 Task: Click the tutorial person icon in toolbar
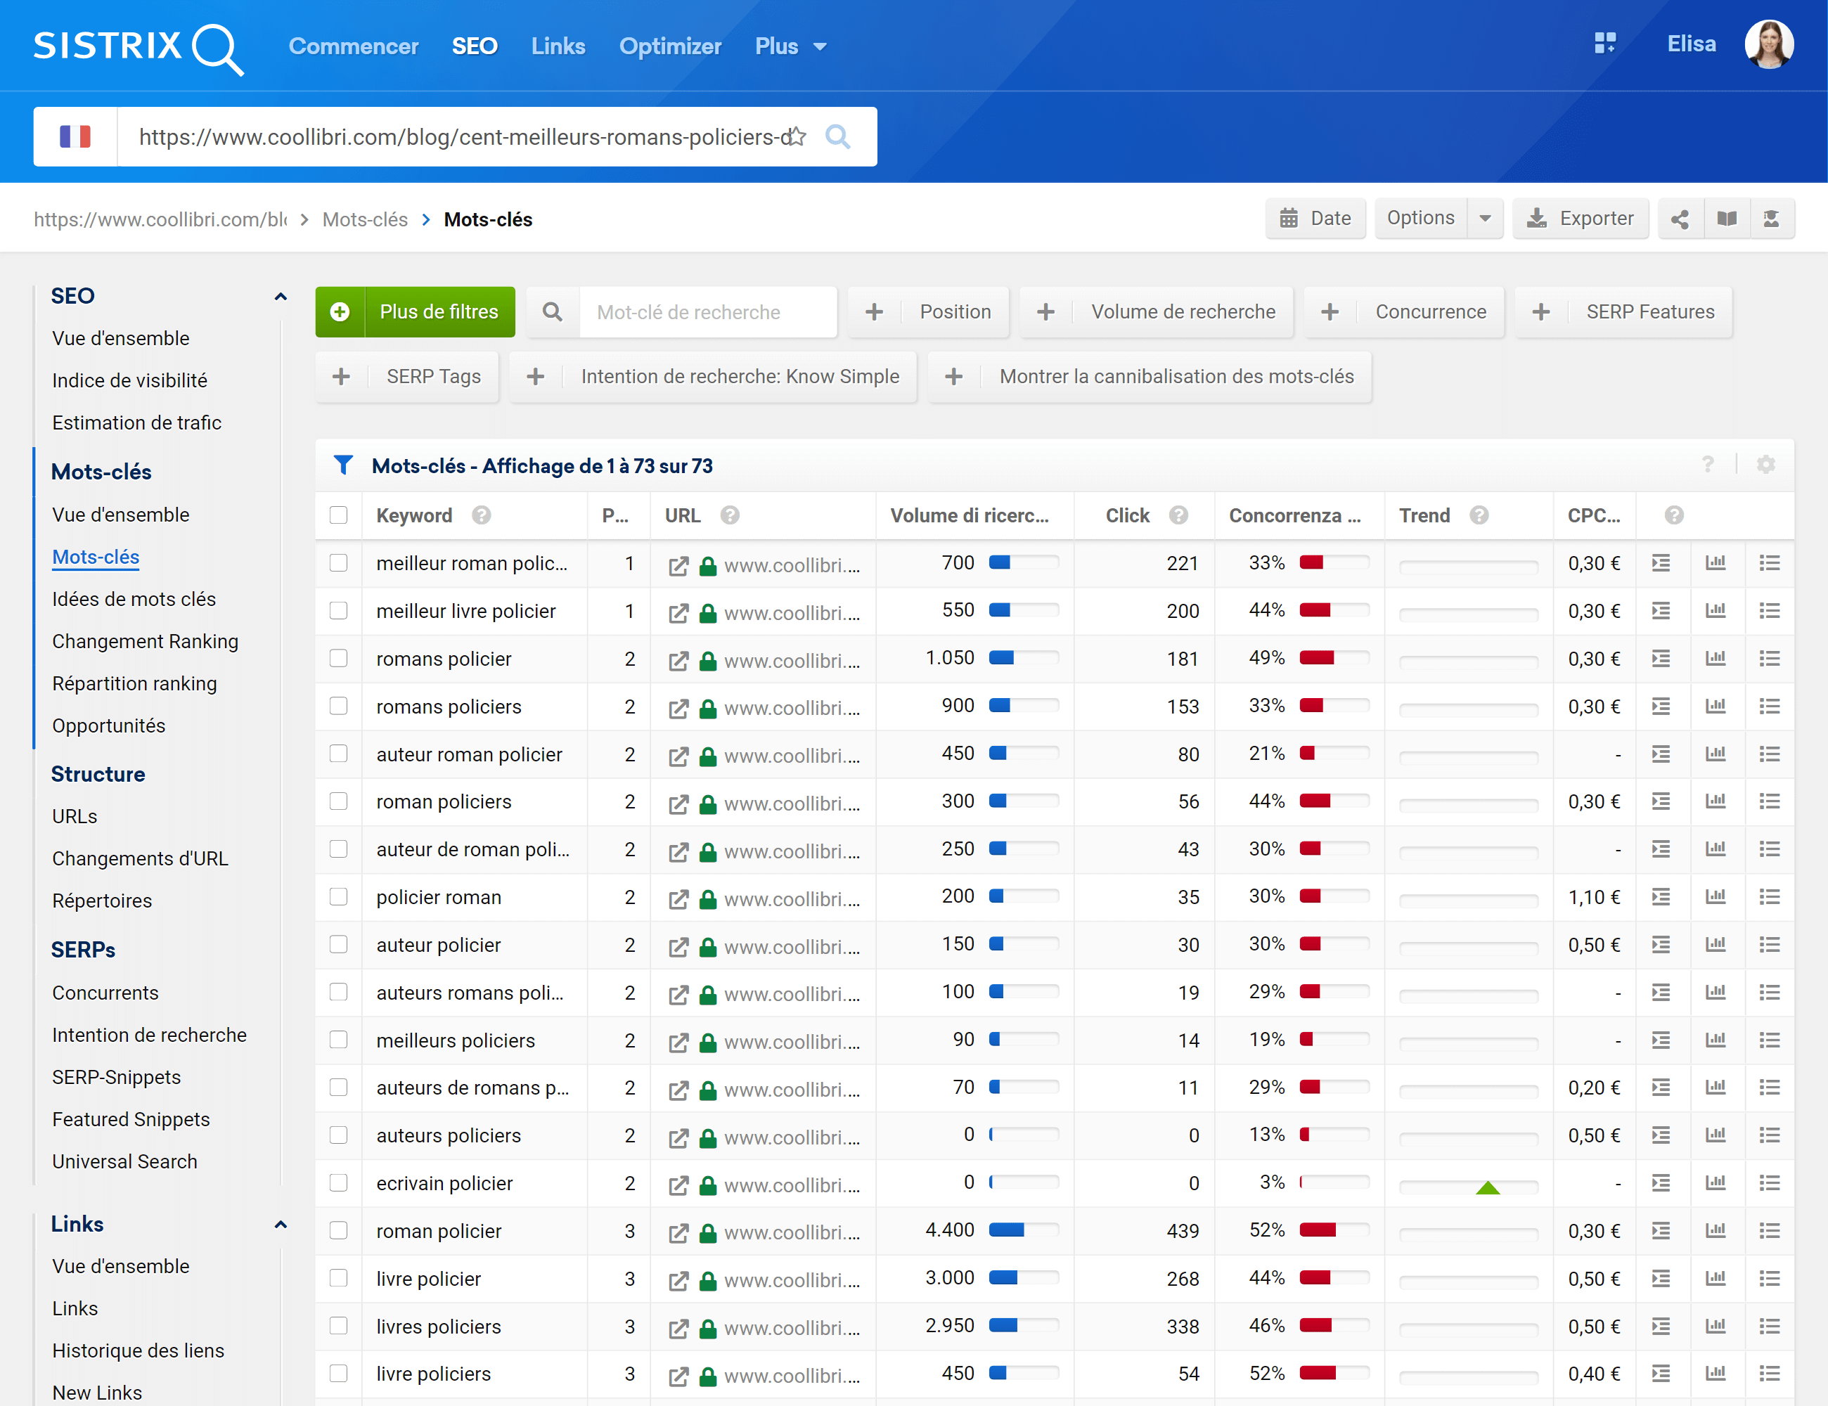click(1771, 219)
